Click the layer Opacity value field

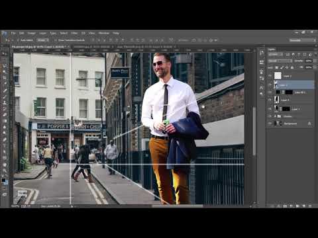pos(309,61)
